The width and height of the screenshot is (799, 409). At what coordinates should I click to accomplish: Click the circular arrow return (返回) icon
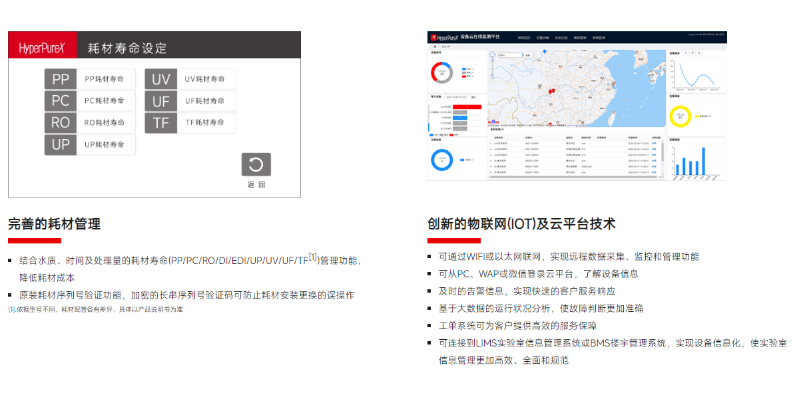pos(256,165)
